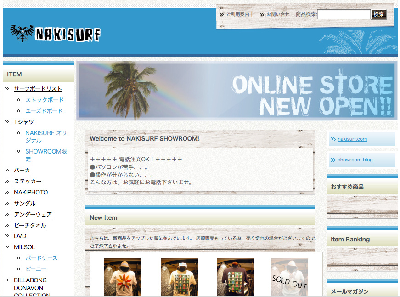The height and width of the screenshot is (297, 400).
Task: Click arrow bullet beside ビーチタオル
Action: tap(7, 225)
